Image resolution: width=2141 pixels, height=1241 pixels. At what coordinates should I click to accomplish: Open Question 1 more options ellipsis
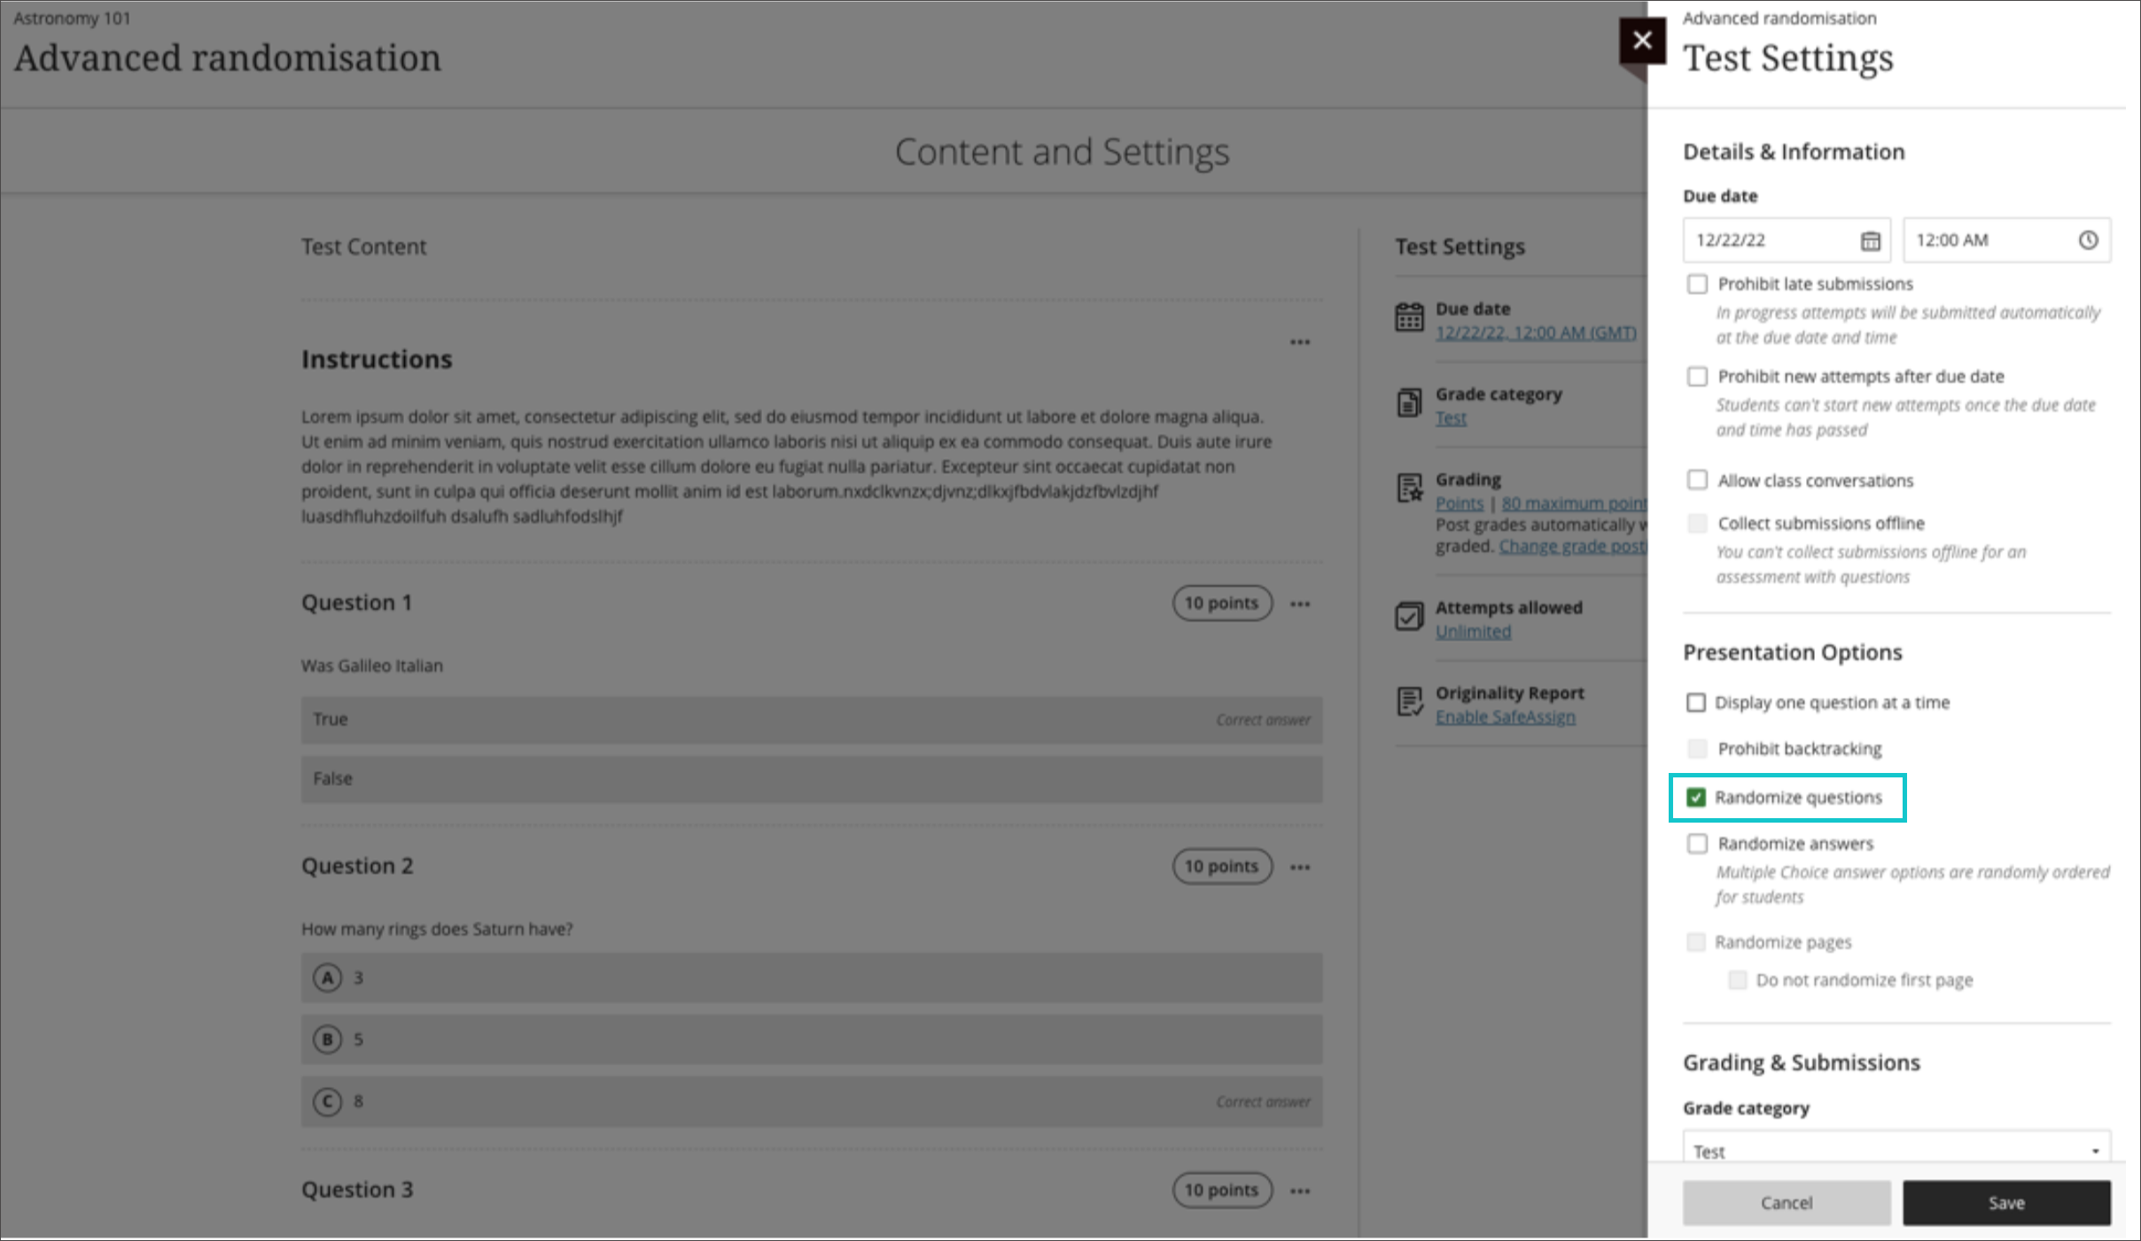point(1299,604)
